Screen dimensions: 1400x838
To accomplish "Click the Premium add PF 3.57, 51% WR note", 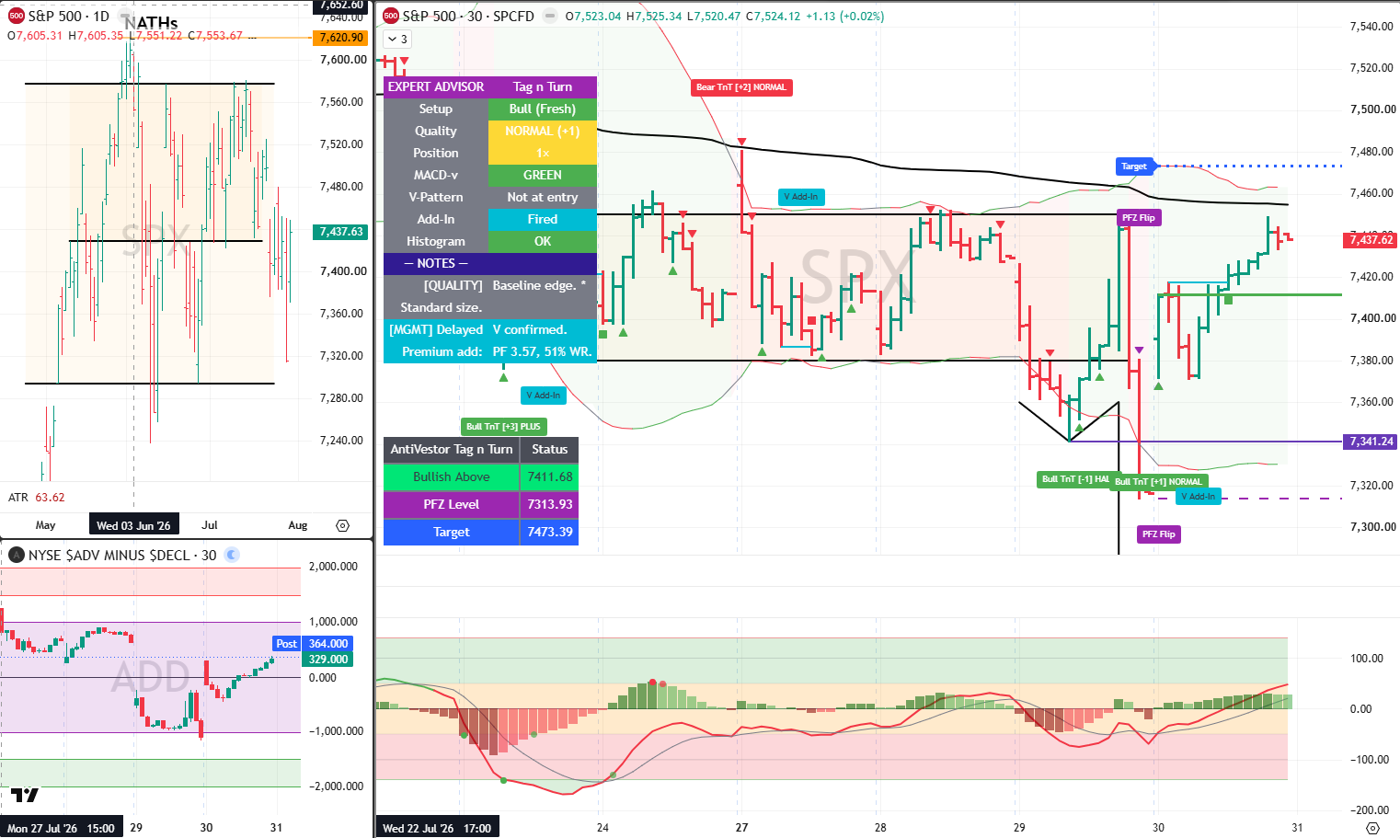I will (490, 351).
